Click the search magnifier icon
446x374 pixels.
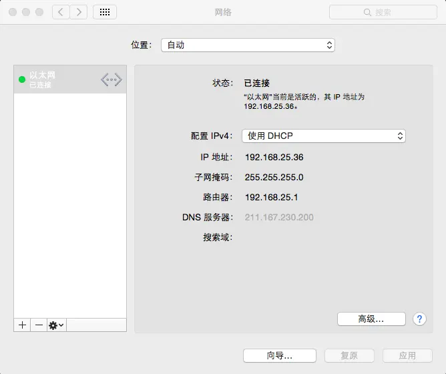pos(367,13)
